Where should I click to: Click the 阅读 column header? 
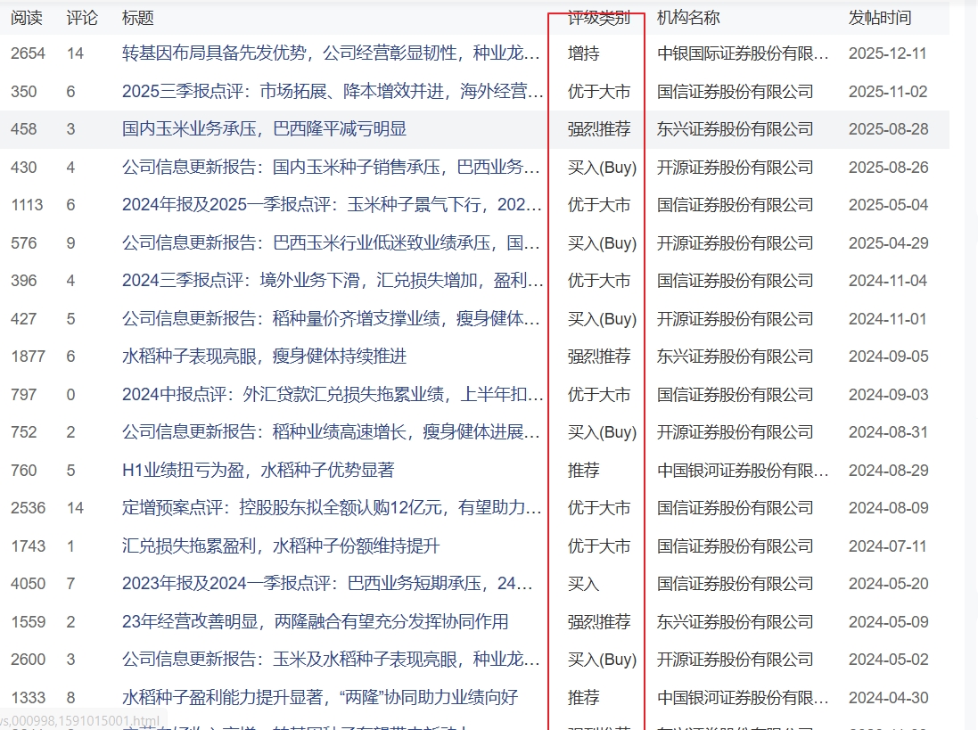[x=26, y=18]
